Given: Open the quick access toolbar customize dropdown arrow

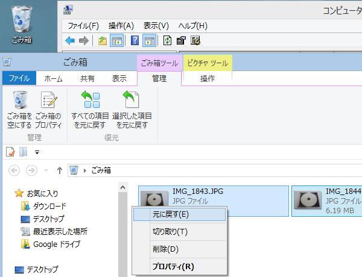Looking at the screenshot, I should (x=37, y=152).
